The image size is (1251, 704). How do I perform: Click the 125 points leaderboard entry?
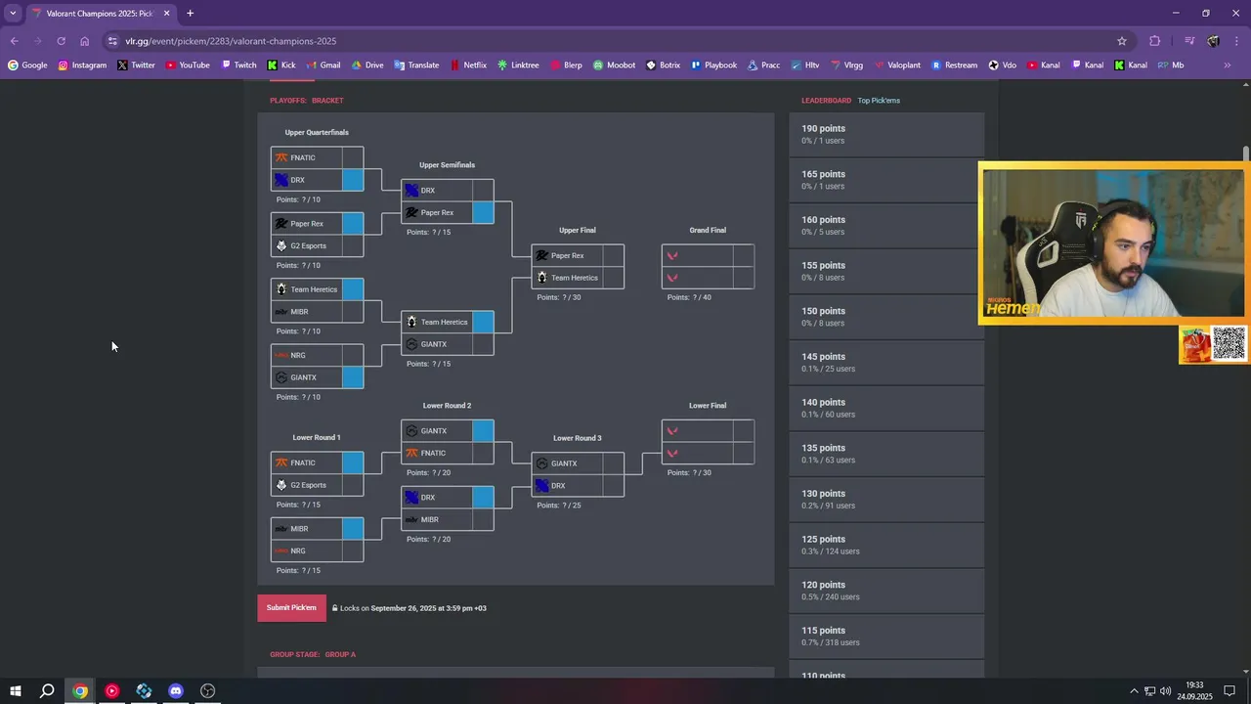[886, 545]
